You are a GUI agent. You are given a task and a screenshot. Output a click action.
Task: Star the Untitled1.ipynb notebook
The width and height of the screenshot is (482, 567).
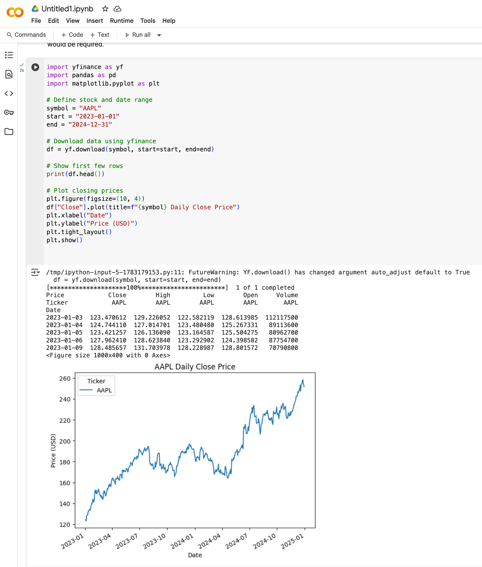[x=105, y=9]
